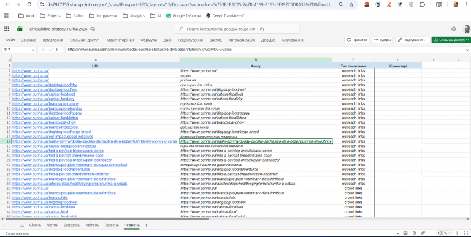Screen dimensions: 471x237
Task: Open the all sheets list hamburger icon
Action: coord(22,225)
